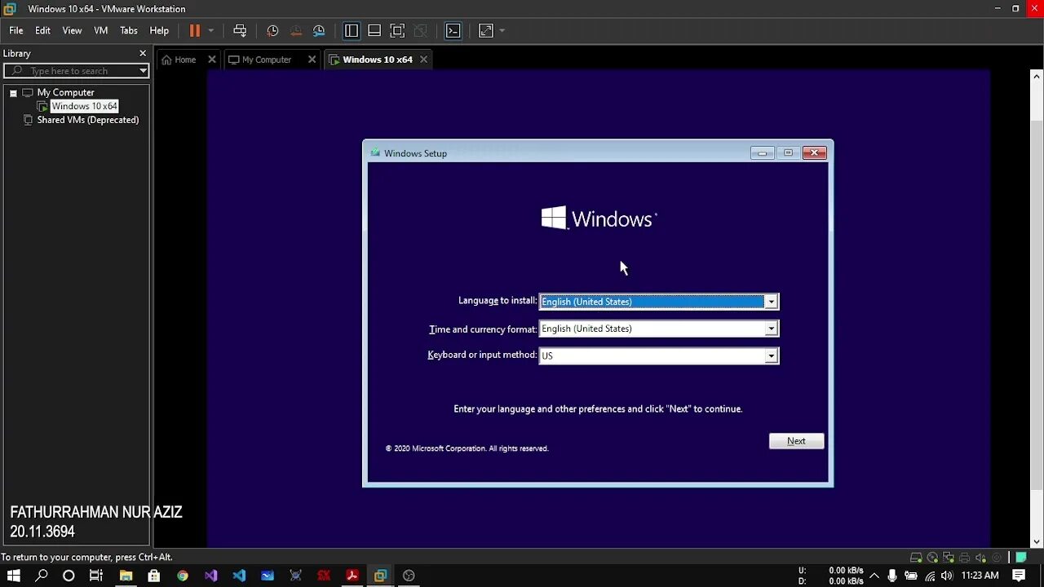Close the Library panel
The height and width of the screenshot is (587, 1044).
[143, 54]
